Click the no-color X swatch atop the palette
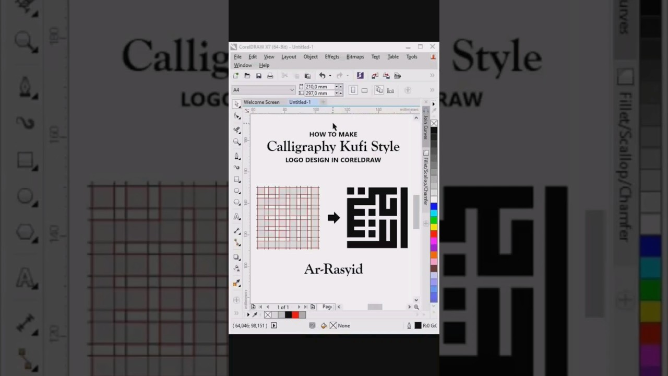 434,123
